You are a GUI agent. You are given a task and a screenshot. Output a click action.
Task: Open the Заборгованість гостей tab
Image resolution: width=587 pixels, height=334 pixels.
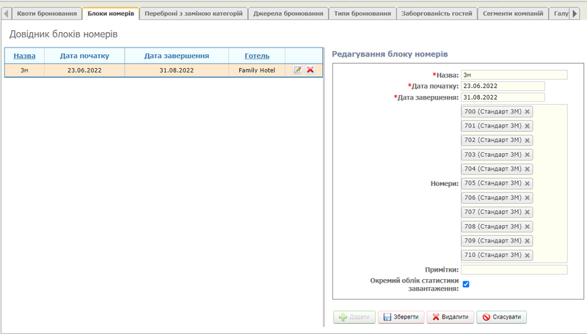pyautogui.click(x=437, y=14)
